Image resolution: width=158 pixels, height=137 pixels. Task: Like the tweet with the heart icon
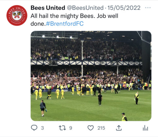pyautogui.click(x=91, y=128)
